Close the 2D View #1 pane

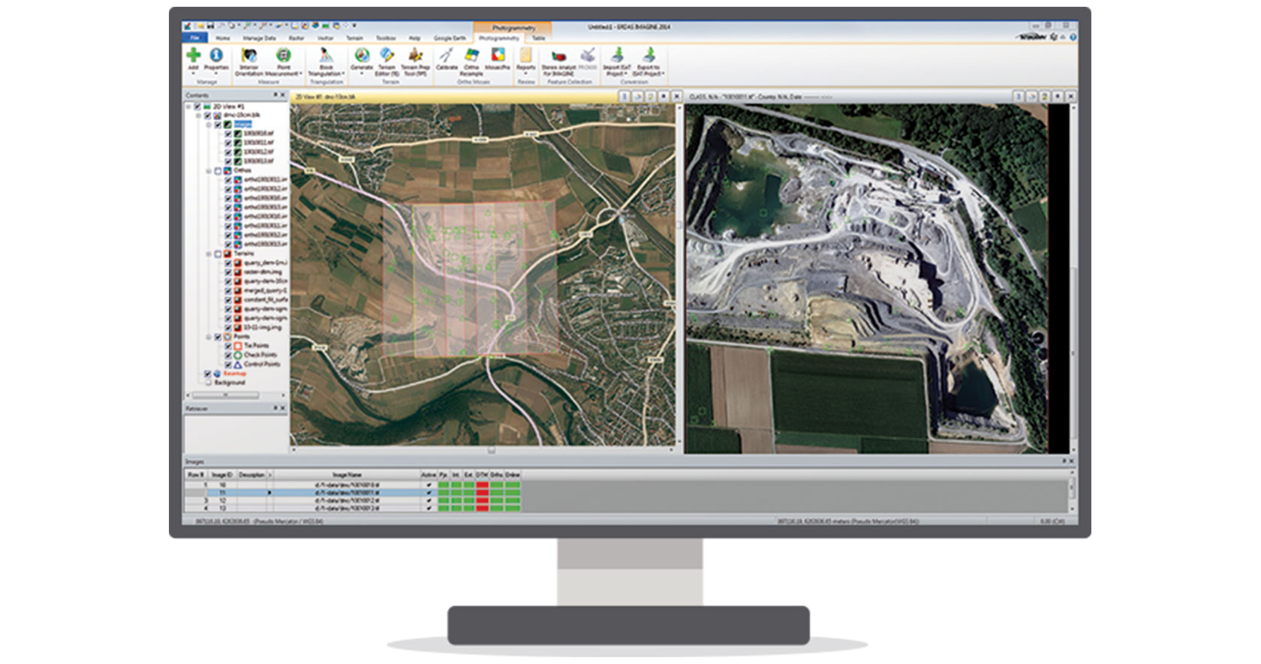[x=676, y=96]
